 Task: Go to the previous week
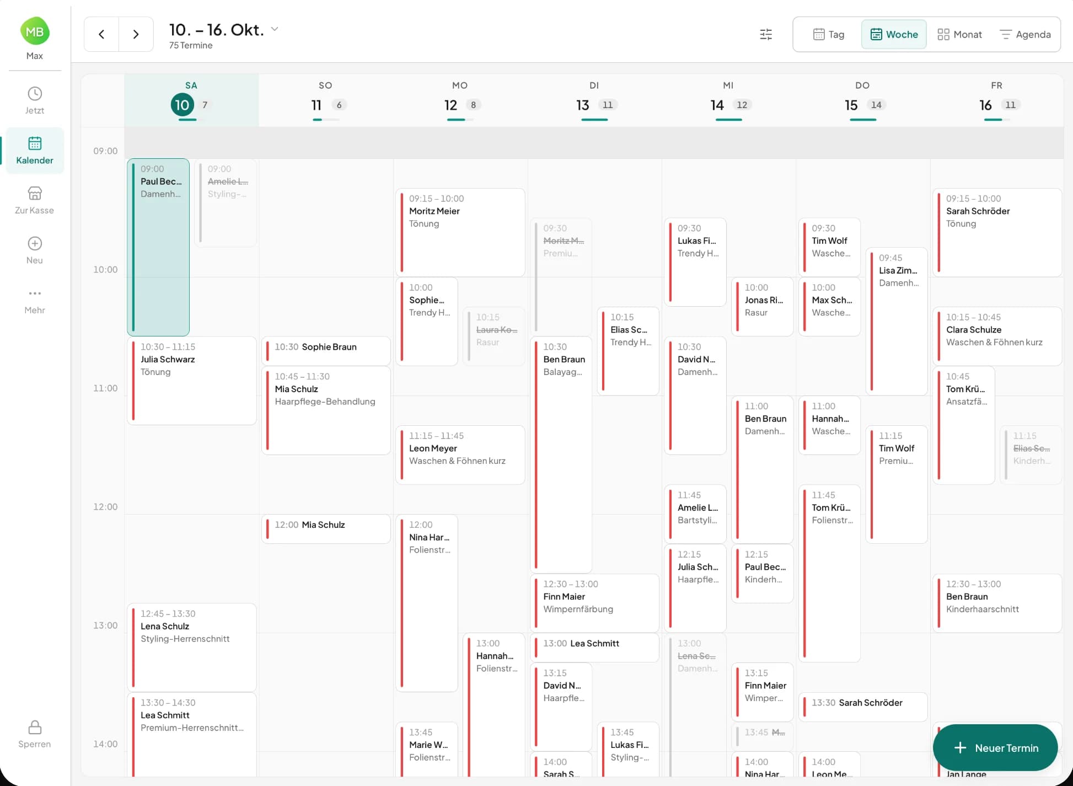point(101,34)
